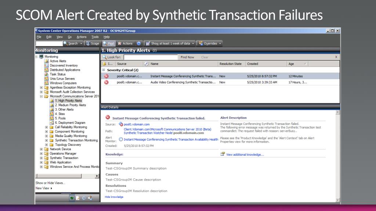Open the View menu
The image size is (376, 211).
pos(59,37)
